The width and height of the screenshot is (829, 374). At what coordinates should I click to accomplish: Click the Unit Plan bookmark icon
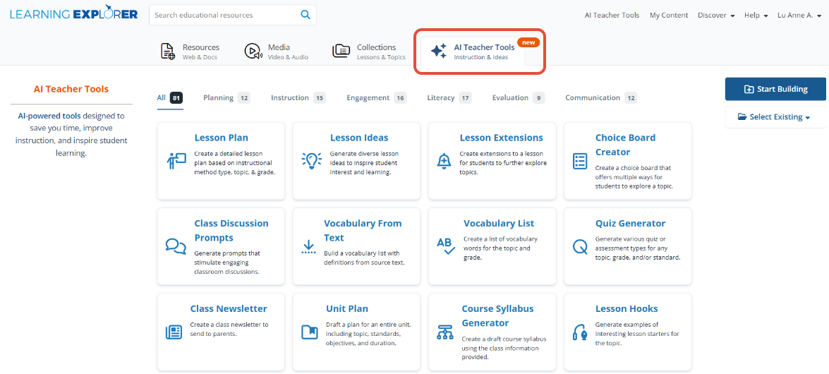[309, 332]
